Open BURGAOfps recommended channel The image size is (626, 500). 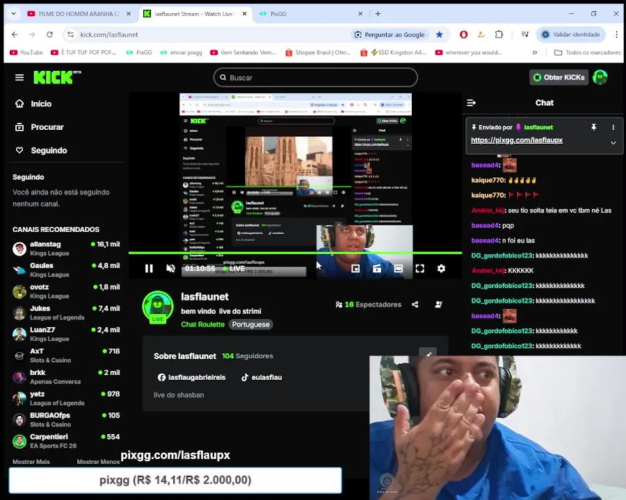click(66, 420)
